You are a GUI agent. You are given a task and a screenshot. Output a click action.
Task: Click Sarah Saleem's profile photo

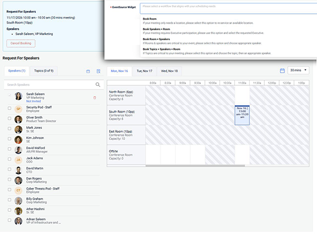(18, 96)
